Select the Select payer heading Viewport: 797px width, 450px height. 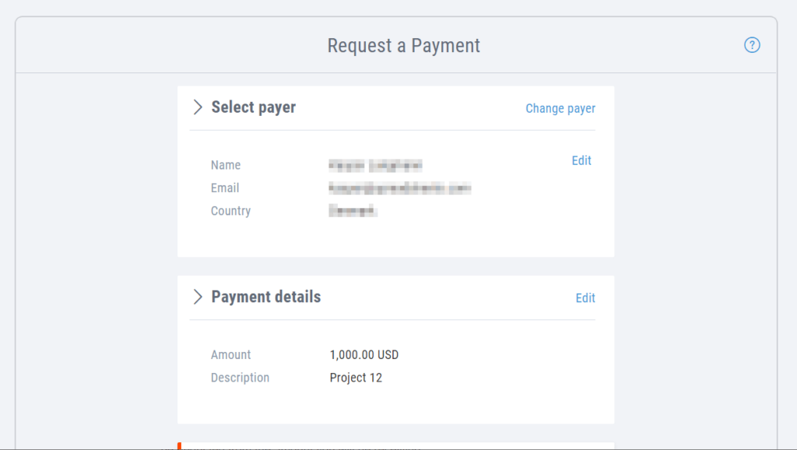[x=253, y=107]
